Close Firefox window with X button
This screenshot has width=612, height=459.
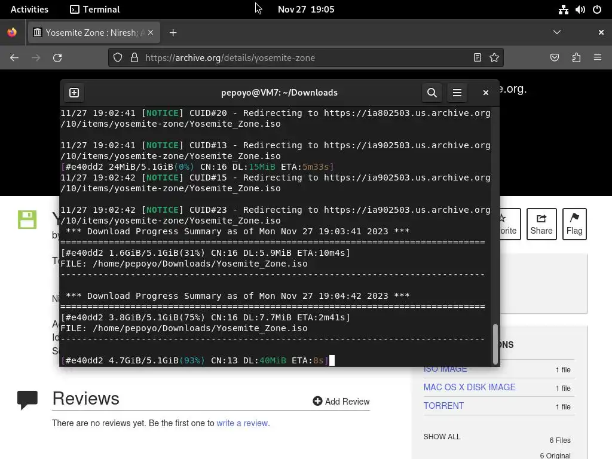pos(601,32)
